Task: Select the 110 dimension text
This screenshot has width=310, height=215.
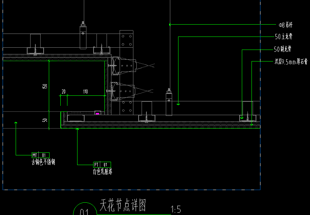Action: [x=85, y=91]
